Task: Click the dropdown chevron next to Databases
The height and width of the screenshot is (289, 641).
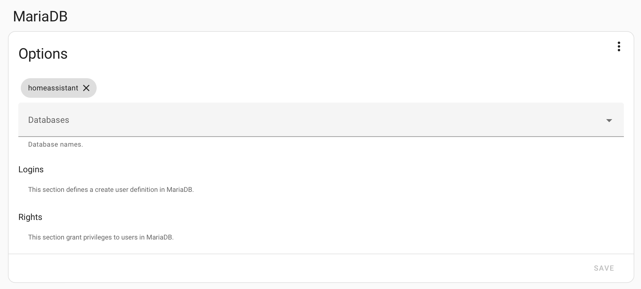Action: [x=609, y=120]
